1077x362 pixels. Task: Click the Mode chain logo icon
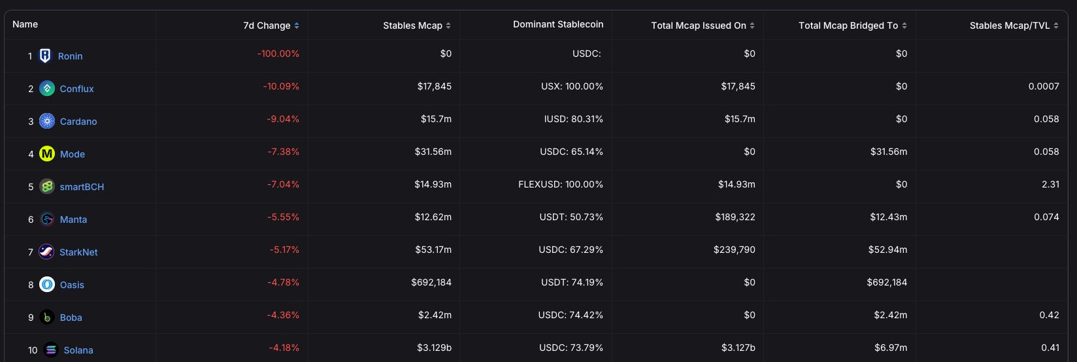pyautogui.click(x=47, y=154)
